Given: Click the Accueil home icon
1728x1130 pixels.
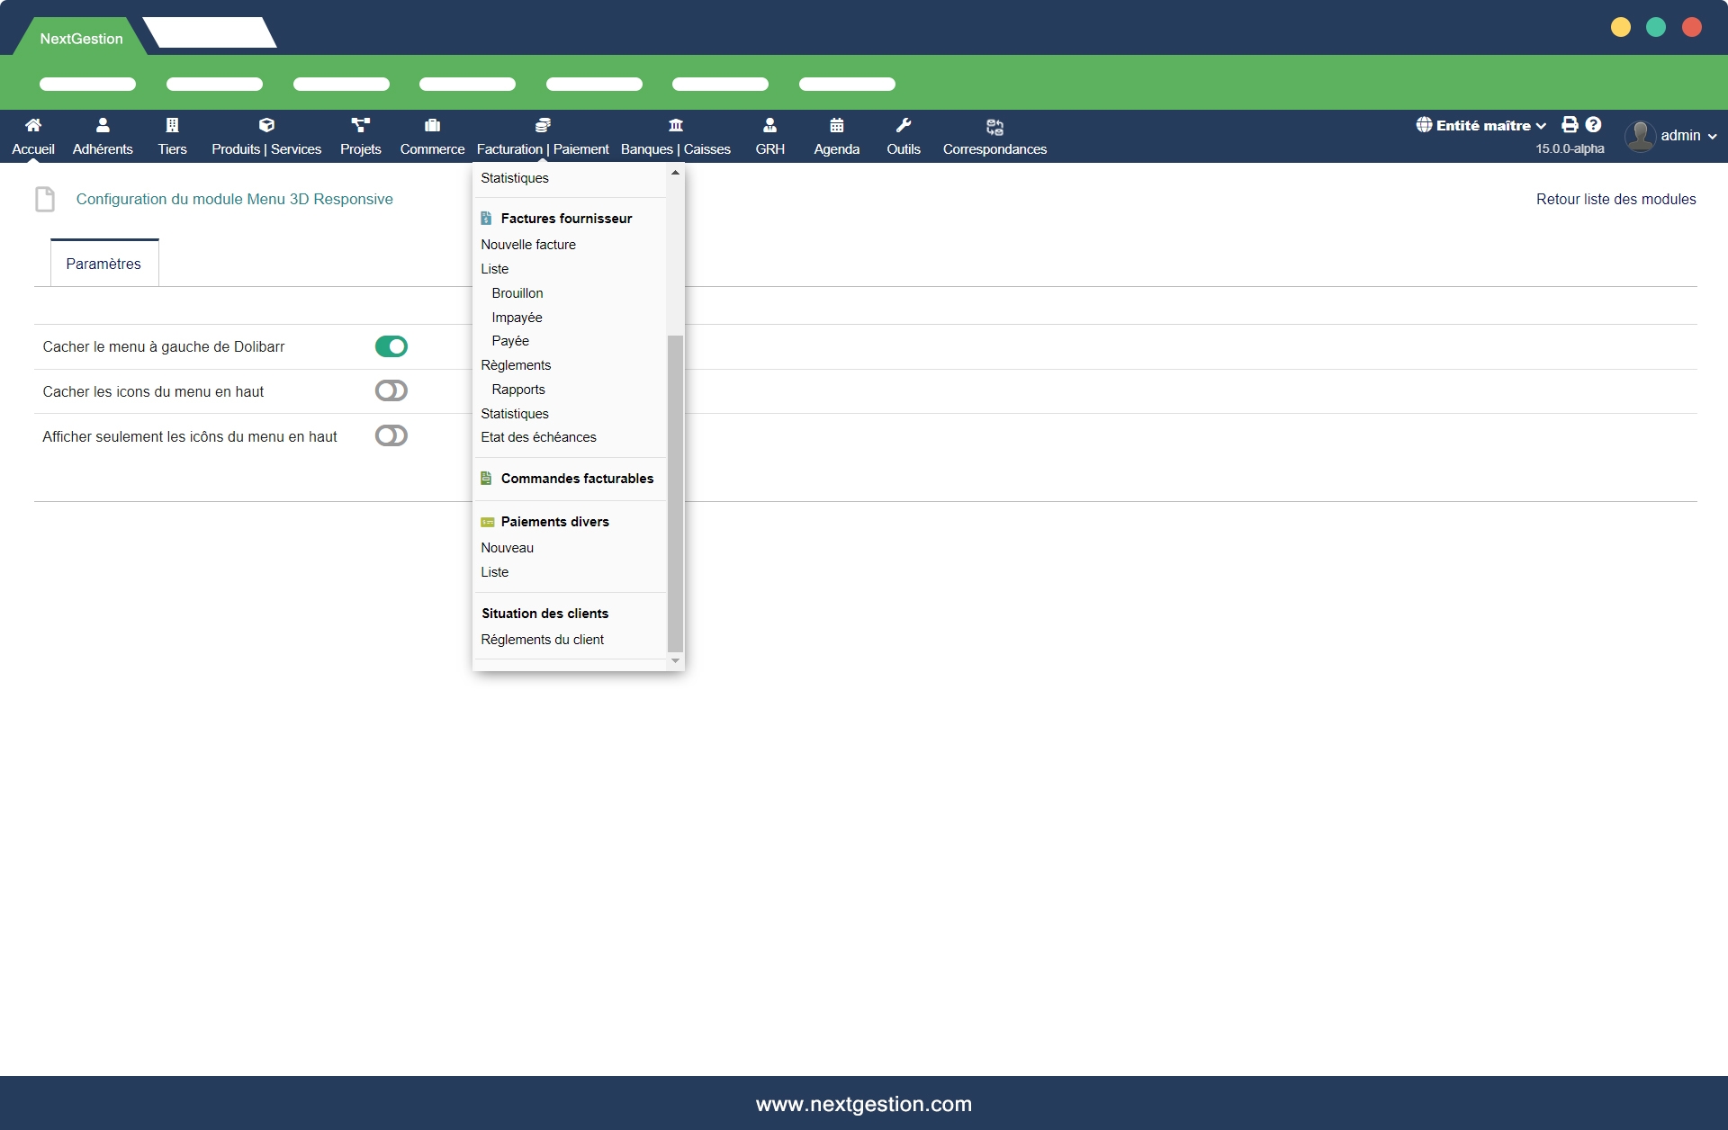Looking at the screenshot, I should tap(33, 125).
